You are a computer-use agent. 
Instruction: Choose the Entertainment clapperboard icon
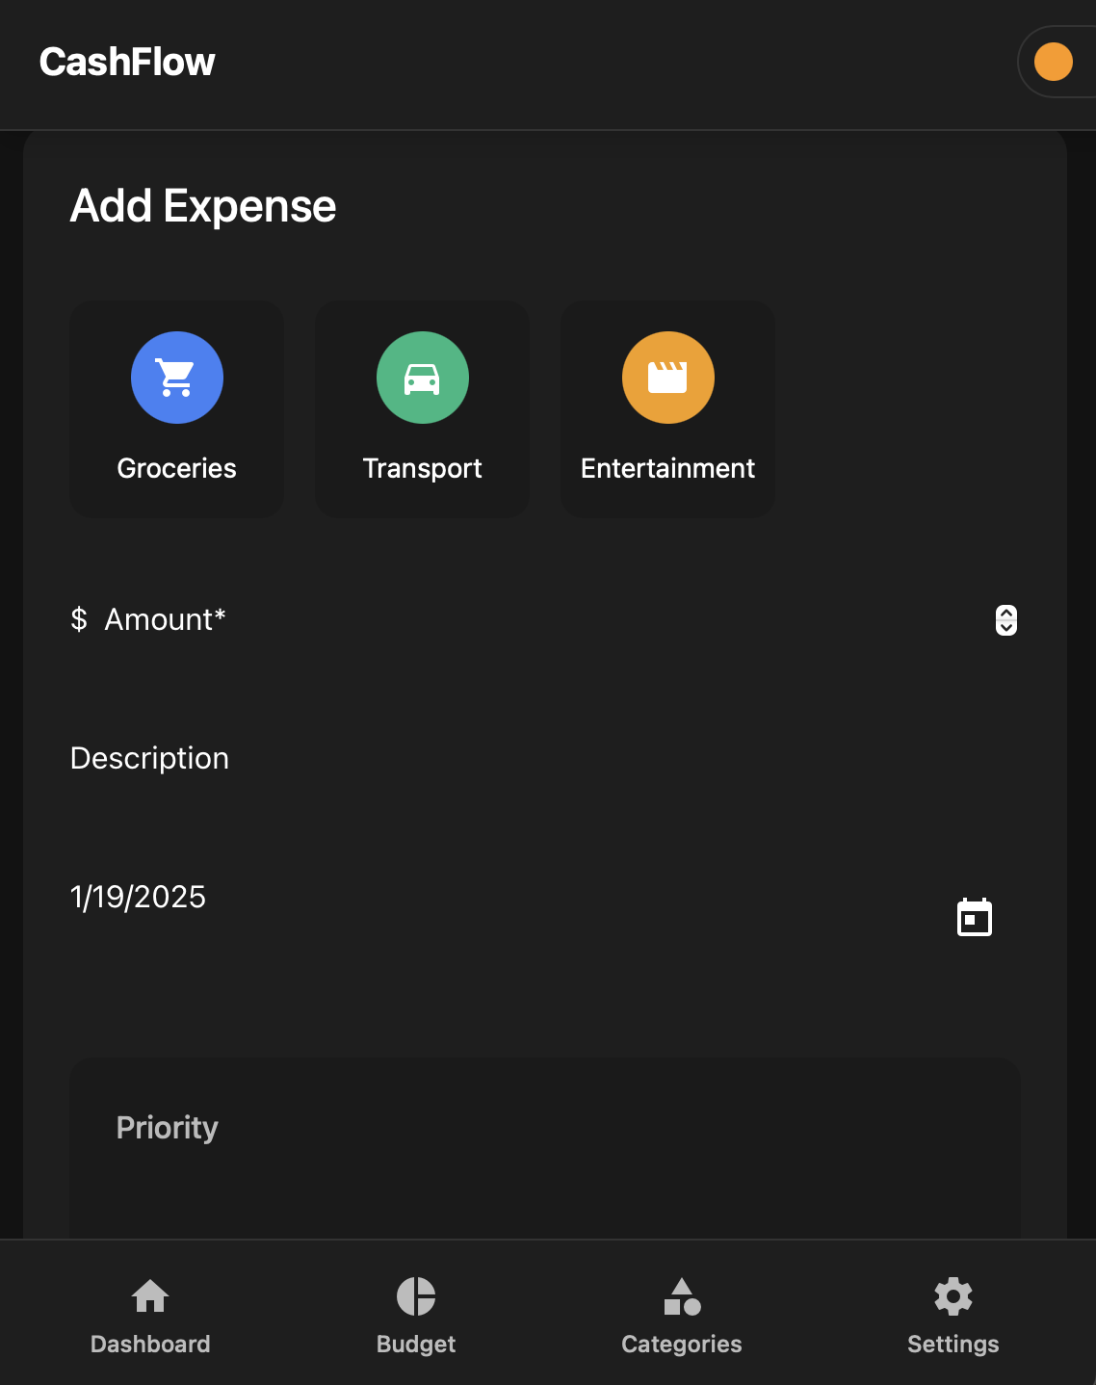pyautogui.click(x=667, y=378)
